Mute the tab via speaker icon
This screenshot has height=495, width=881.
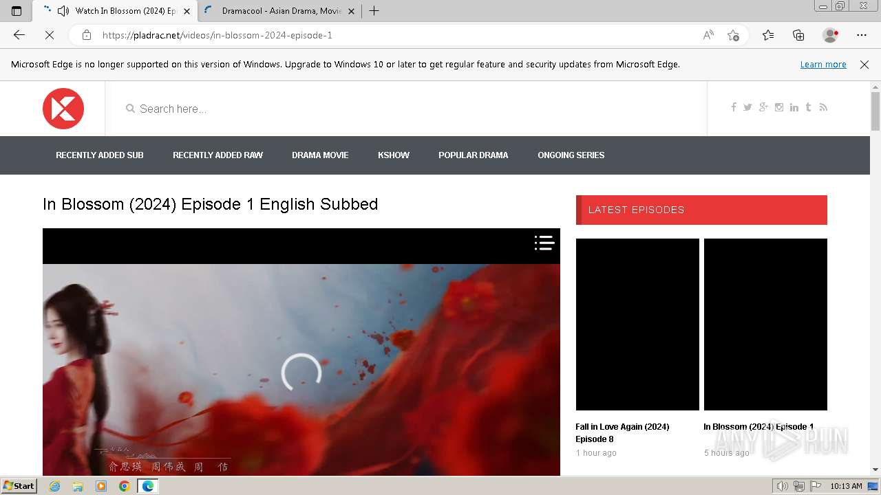pos(63,11)
